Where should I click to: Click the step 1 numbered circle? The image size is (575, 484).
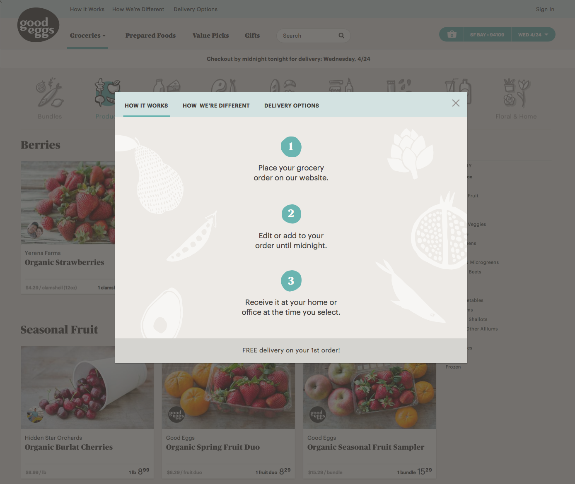[291, 147]
